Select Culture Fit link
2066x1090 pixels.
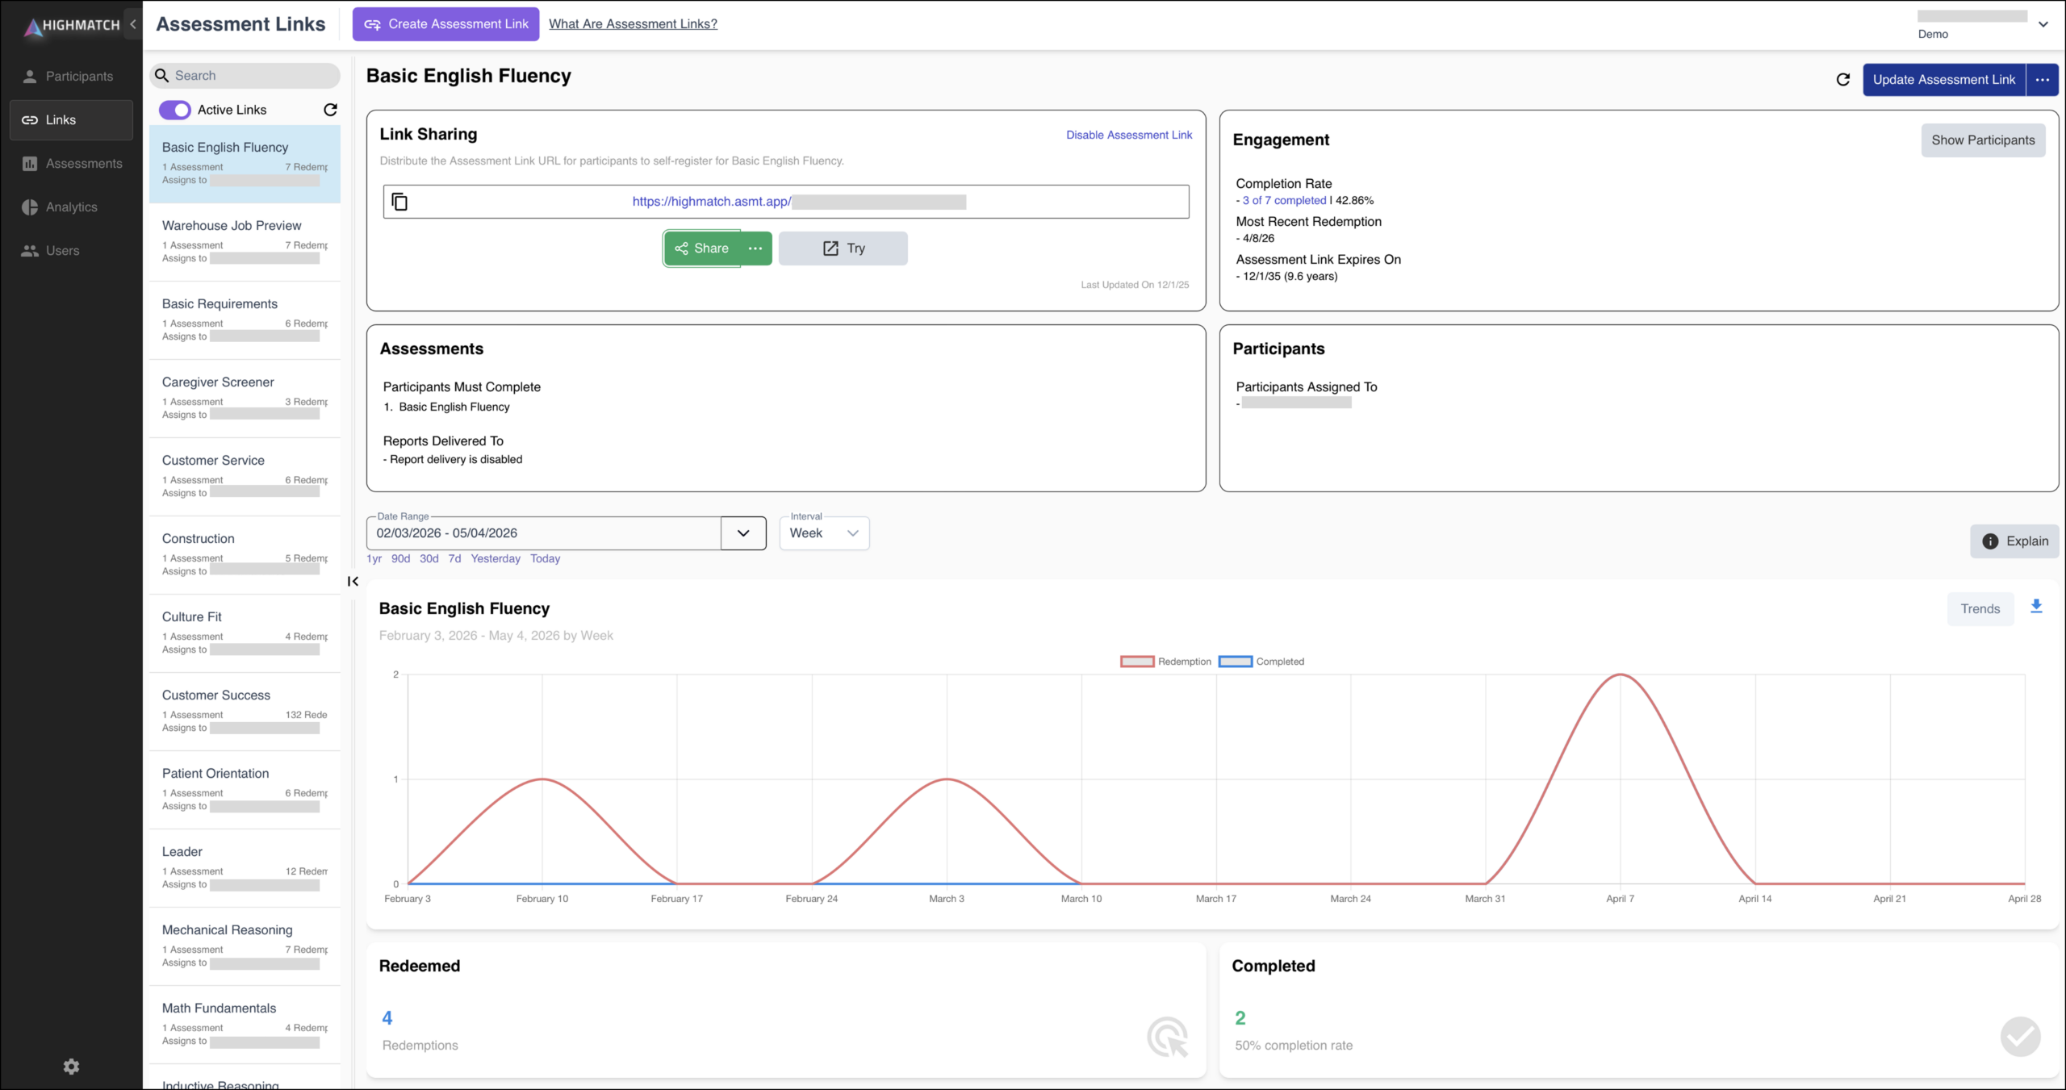point(245,633)
